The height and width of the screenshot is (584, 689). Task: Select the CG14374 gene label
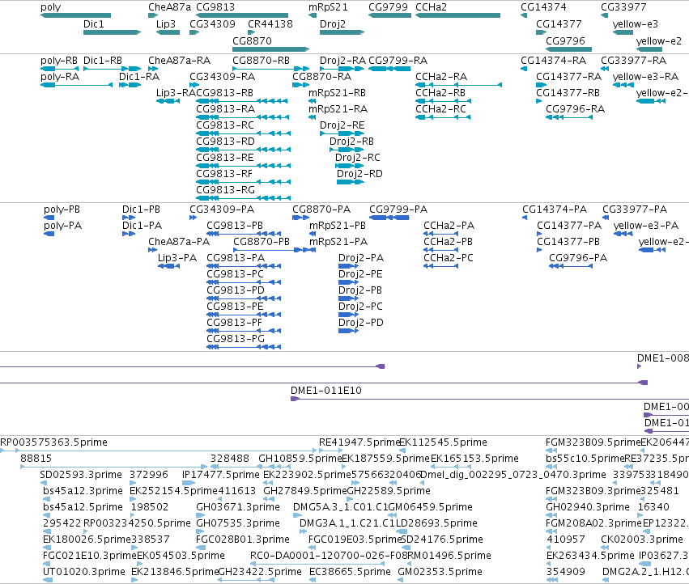(x=543, y=7)
